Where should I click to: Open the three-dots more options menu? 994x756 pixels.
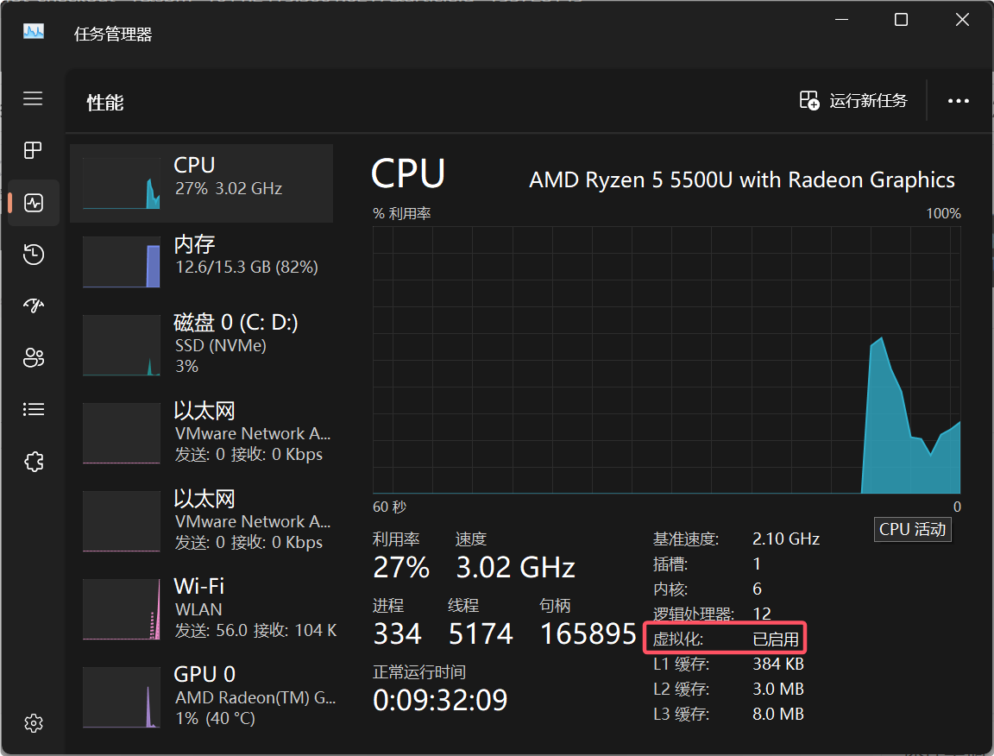tap(958, 101)
